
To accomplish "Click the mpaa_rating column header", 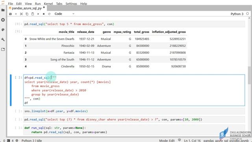I will click(x=122, y=32).
